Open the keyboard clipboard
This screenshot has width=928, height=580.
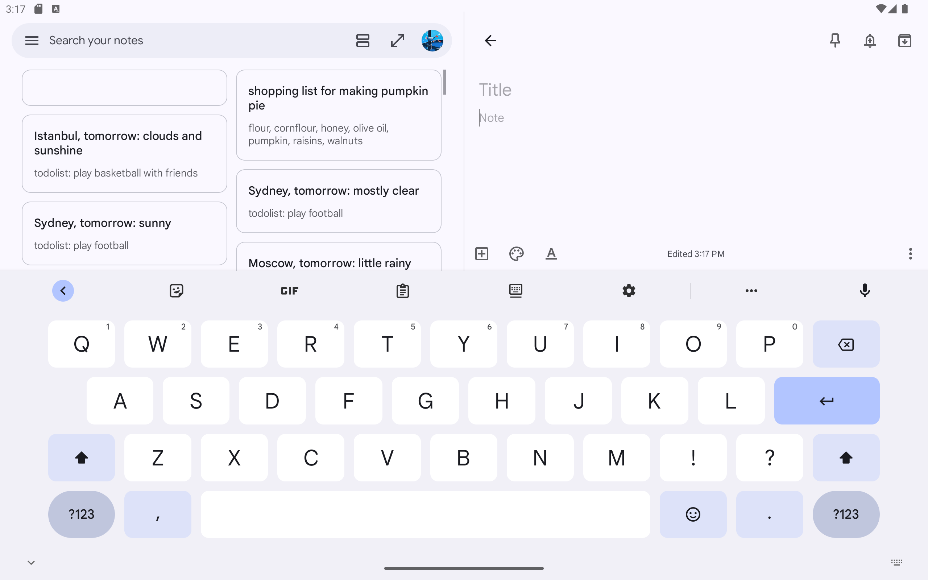402,291
